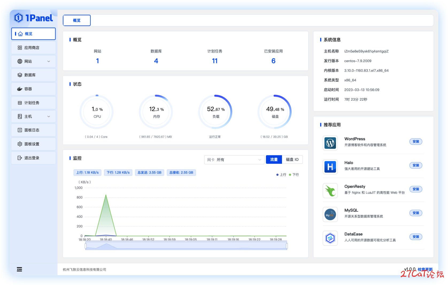Open the 概览 home icon in sidebar
Viewport: 448px width, 285px height.
20,34
